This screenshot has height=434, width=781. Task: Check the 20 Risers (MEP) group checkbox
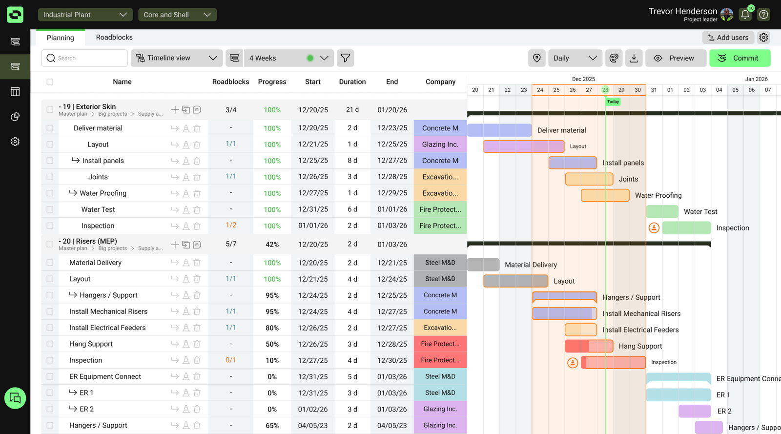tap(50, 244)
